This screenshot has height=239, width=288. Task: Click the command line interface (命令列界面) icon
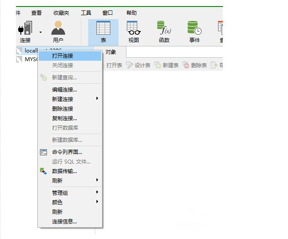point(43,152)
